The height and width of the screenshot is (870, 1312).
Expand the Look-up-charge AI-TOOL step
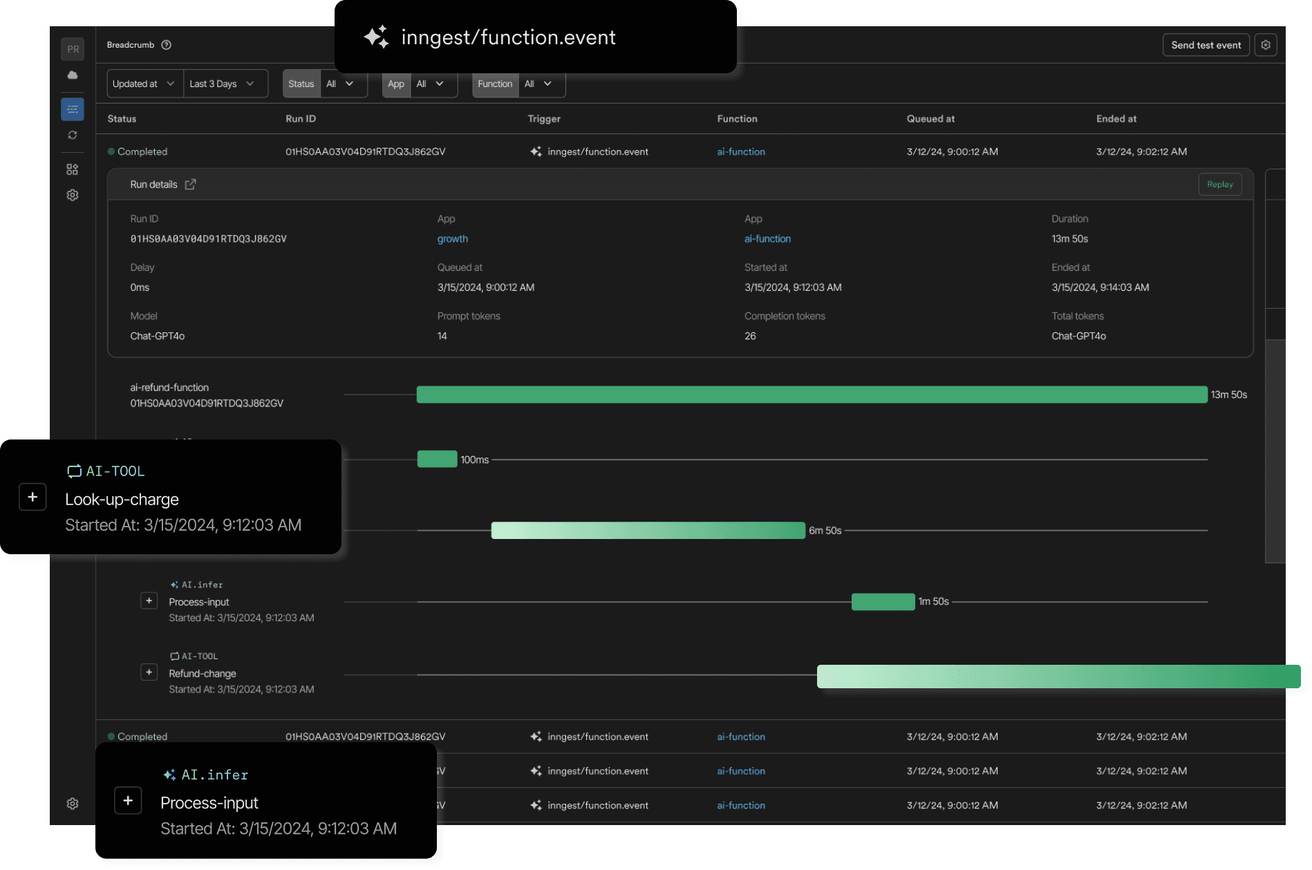pyautogui.click(x=32, y=497)
